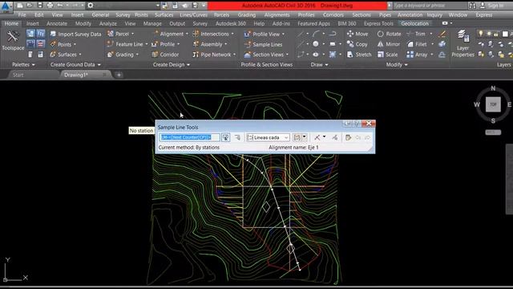
Task: Click the Section Views icon
Action: [x=248, y=55]
